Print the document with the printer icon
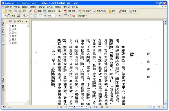 [x=20, y=11]
